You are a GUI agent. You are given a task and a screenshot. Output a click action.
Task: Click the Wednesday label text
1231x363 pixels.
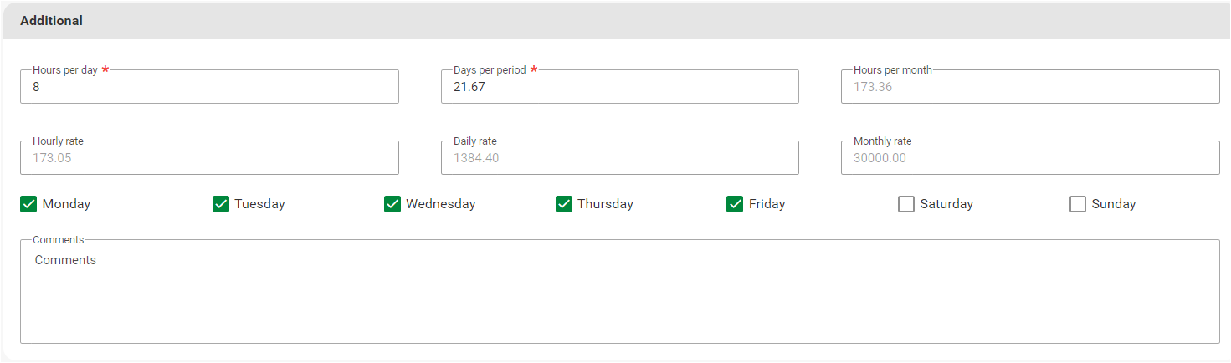441,204
